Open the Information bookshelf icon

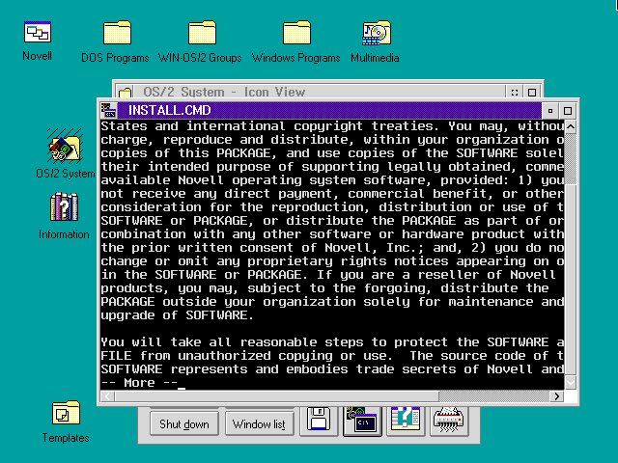click(x=65, y=206)
